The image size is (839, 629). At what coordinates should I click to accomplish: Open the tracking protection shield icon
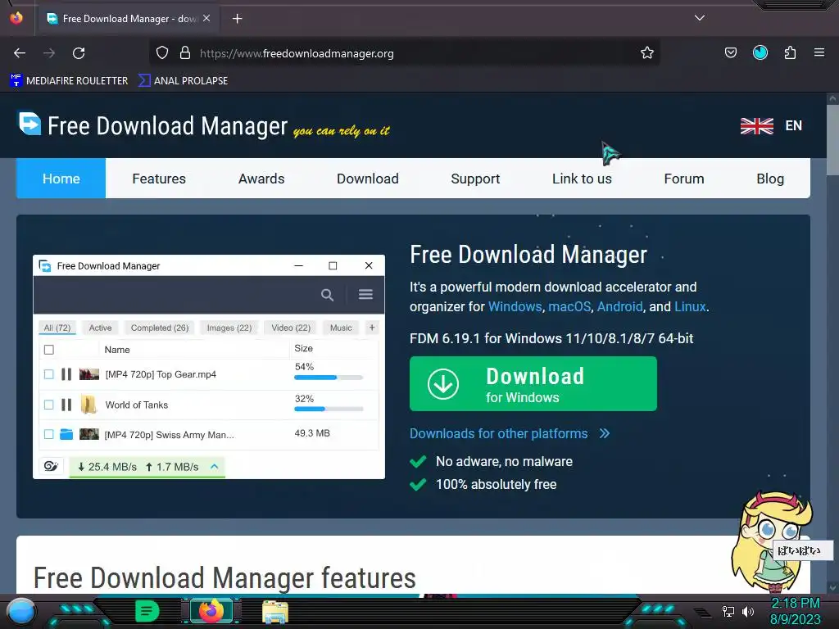162,53
